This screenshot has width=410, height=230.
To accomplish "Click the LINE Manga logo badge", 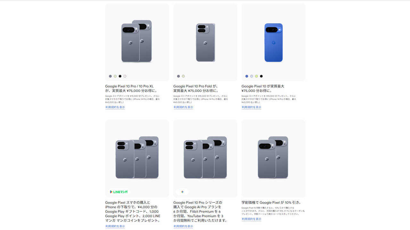I will (119, 192).
